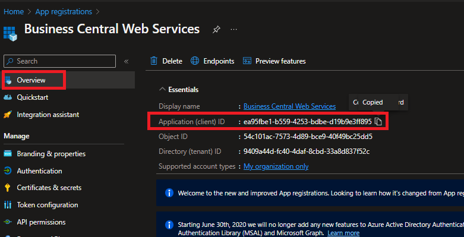Screen dimensions: 464x237
Task: Click the Integration assistant rocket icon
Action: coord(8,115)
